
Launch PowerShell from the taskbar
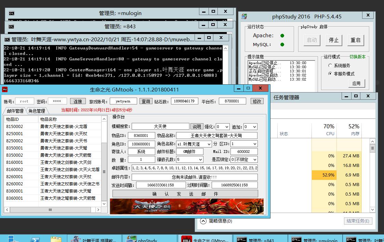pyautogui.click(x=35, y=239)
